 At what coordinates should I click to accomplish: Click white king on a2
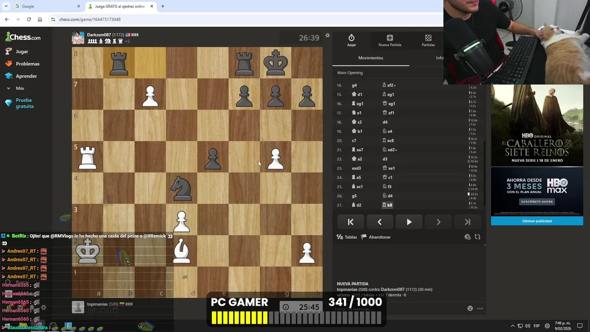88,251
